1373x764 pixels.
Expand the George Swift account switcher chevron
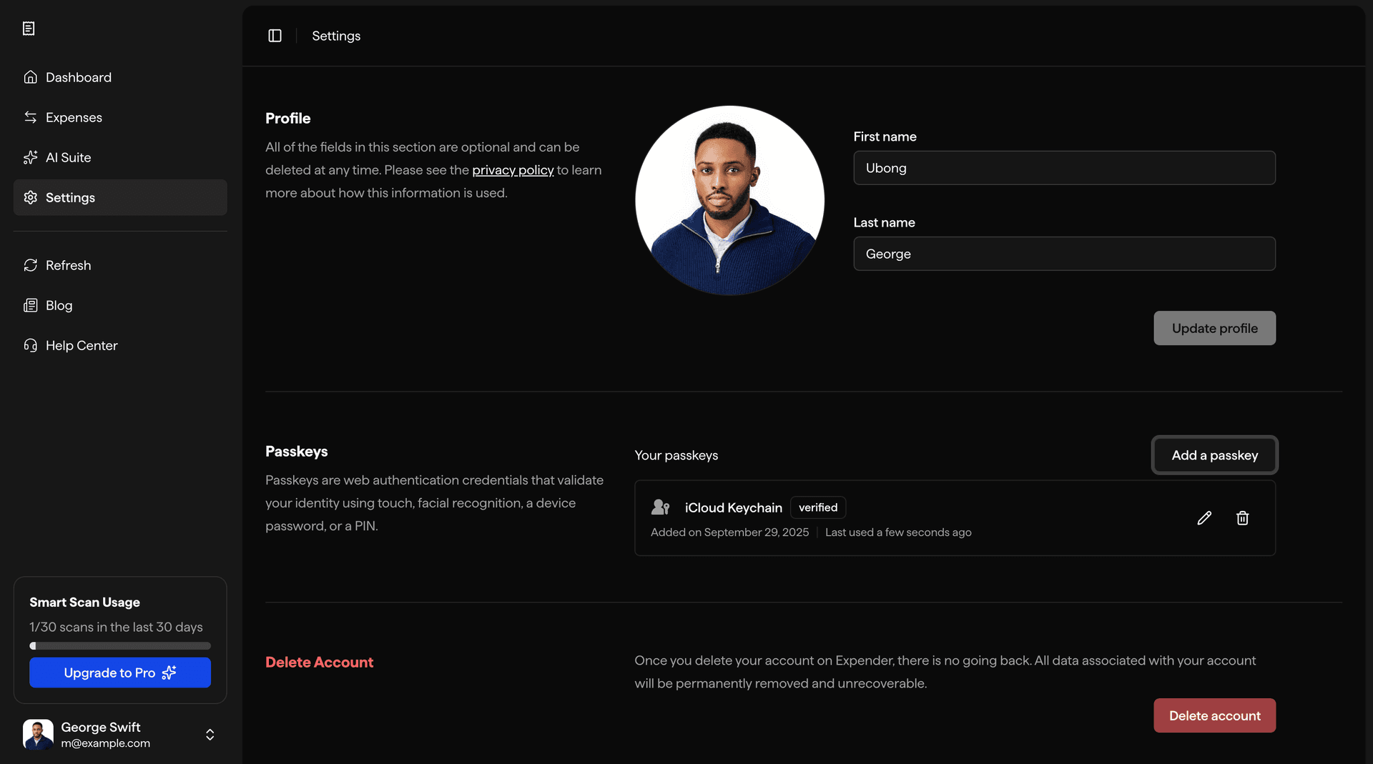pos(210,735)
